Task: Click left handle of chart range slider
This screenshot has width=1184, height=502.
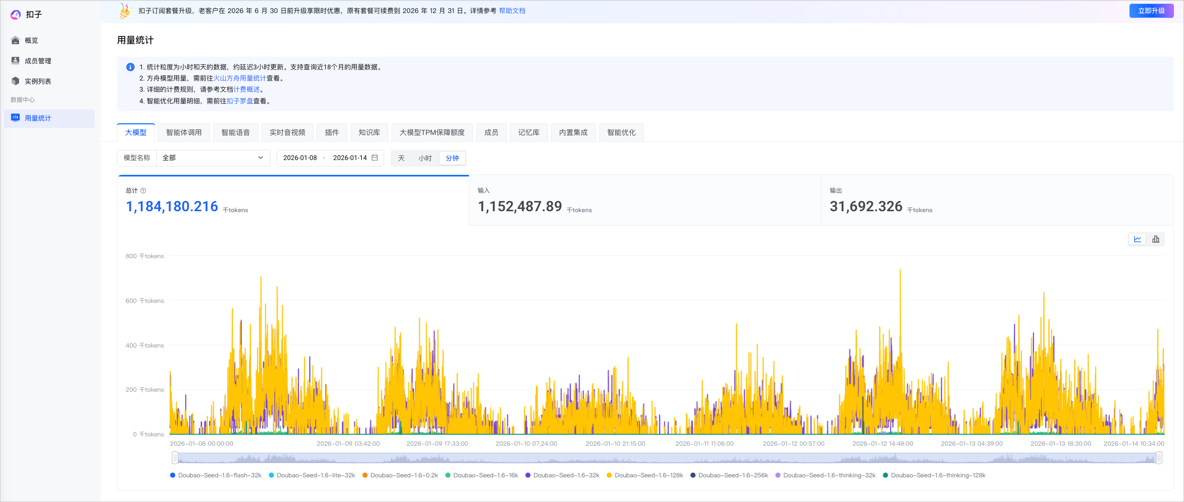Action: [x=175, y=458]
